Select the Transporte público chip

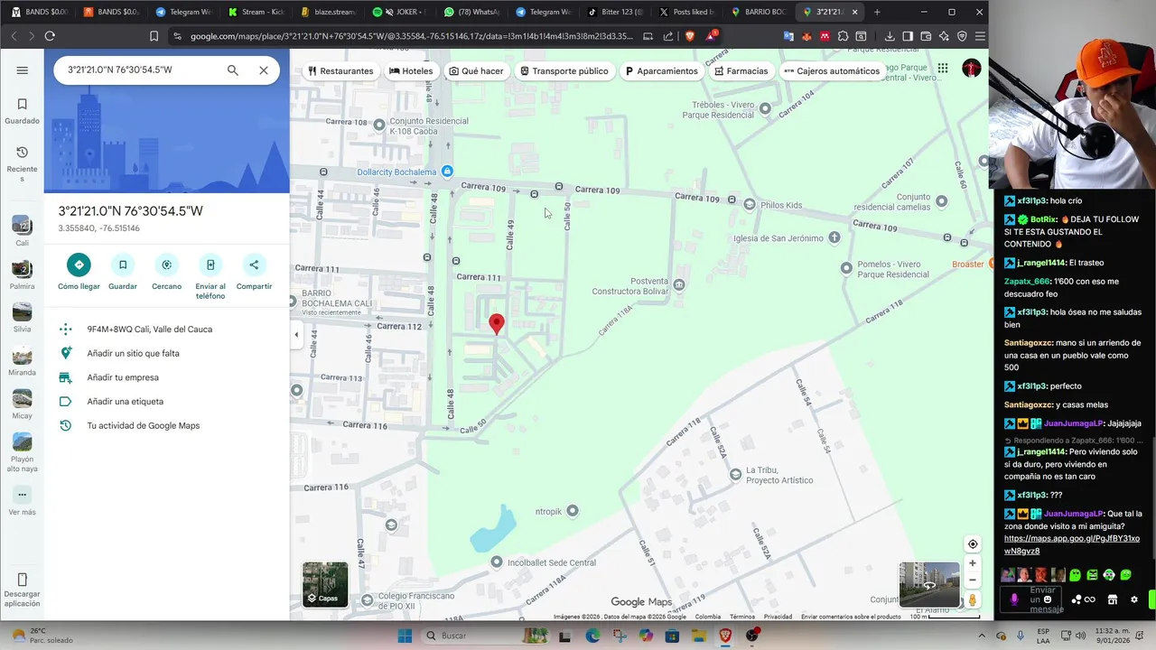coord(564,70)
